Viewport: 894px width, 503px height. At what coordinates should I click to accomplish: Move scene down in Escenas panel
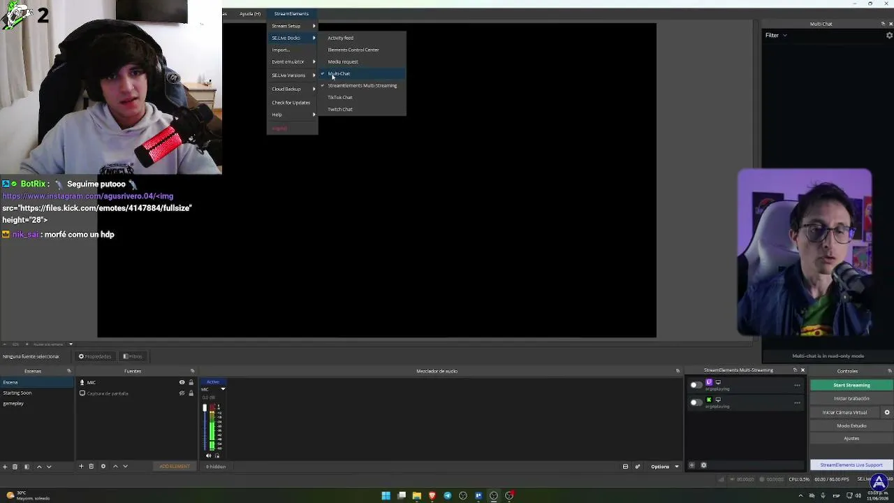coord(49,467)
